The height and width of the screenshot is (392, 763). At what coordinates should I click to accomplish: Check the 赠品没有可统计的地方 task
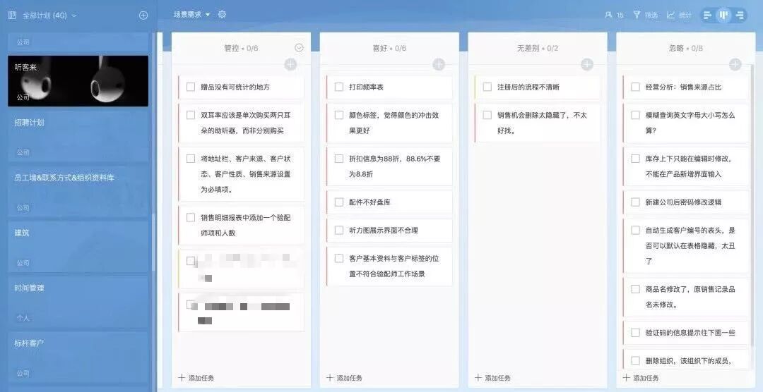[x=191, y=87]
